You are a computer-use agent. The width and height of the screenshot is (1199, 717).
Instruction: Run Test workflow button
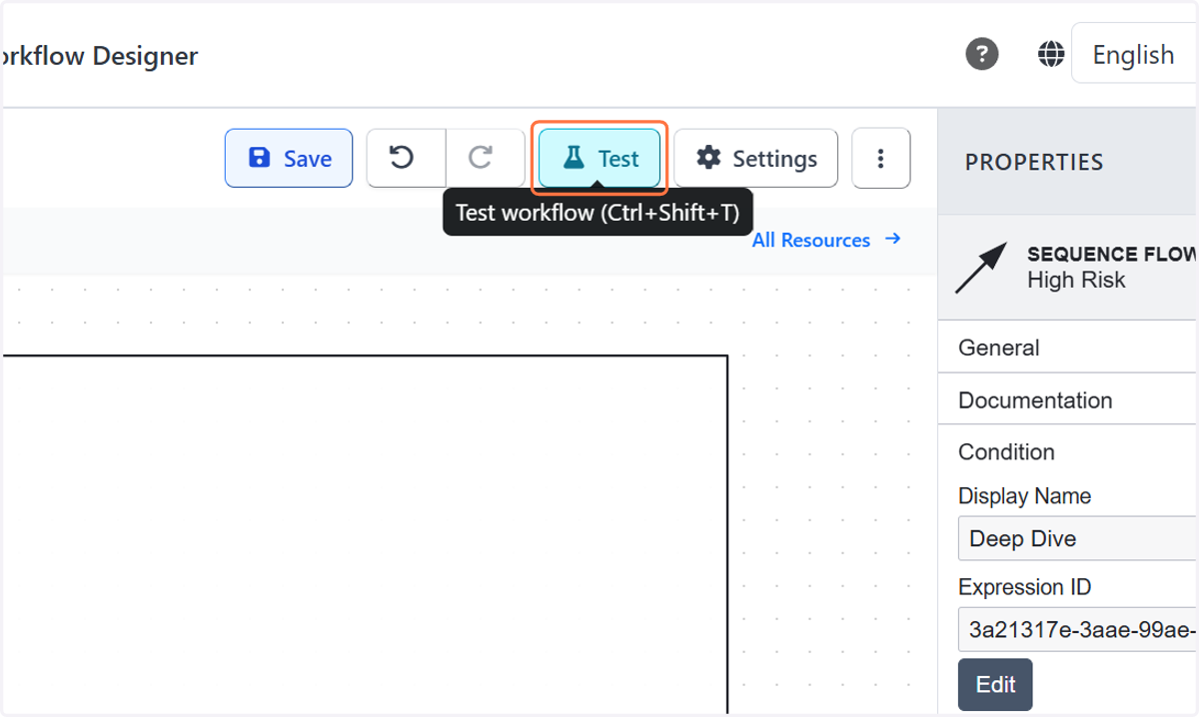(x=599, y=158)
